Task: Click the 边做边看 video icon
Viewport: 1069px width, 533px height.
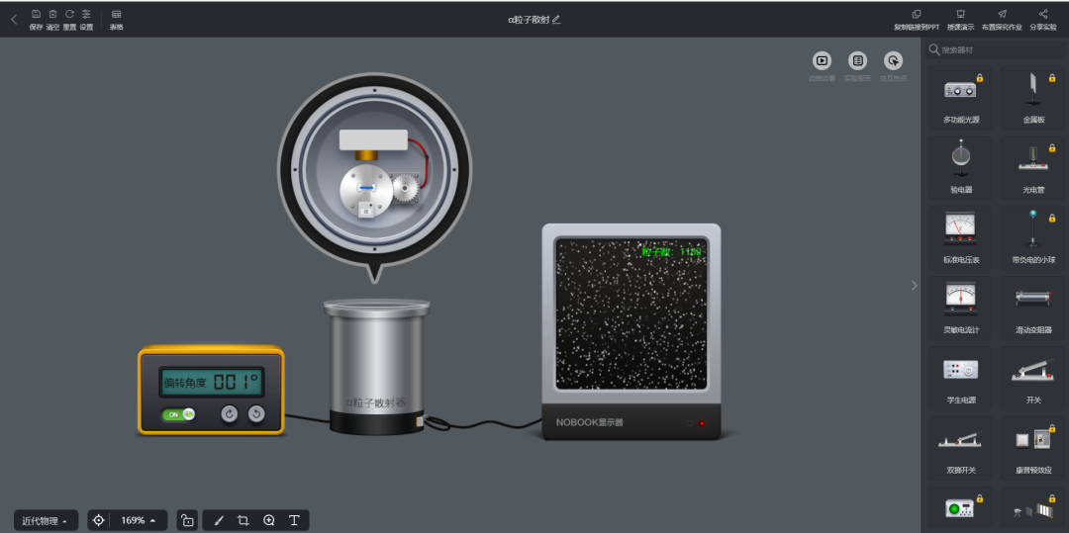Action: click(x=822, y=61)
